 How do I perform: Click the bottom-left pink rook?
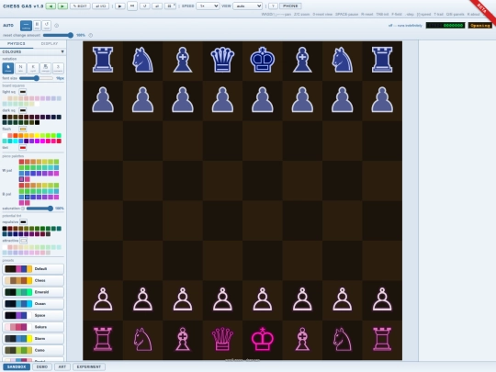click(103, 339)
